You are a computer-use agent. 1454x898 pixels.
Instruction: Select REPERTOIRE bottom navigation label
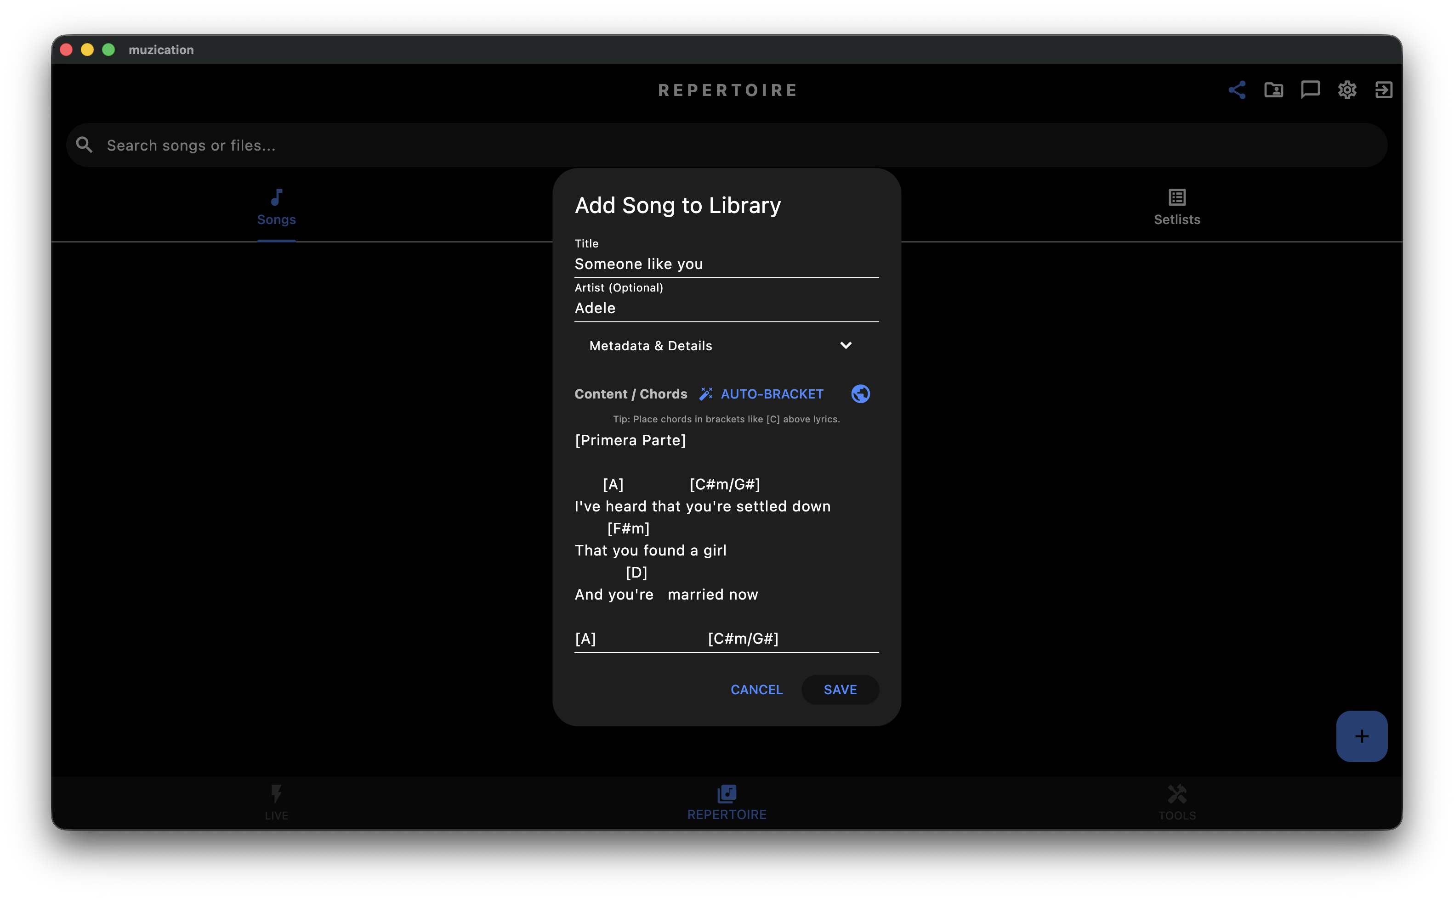tap(727, 815)
